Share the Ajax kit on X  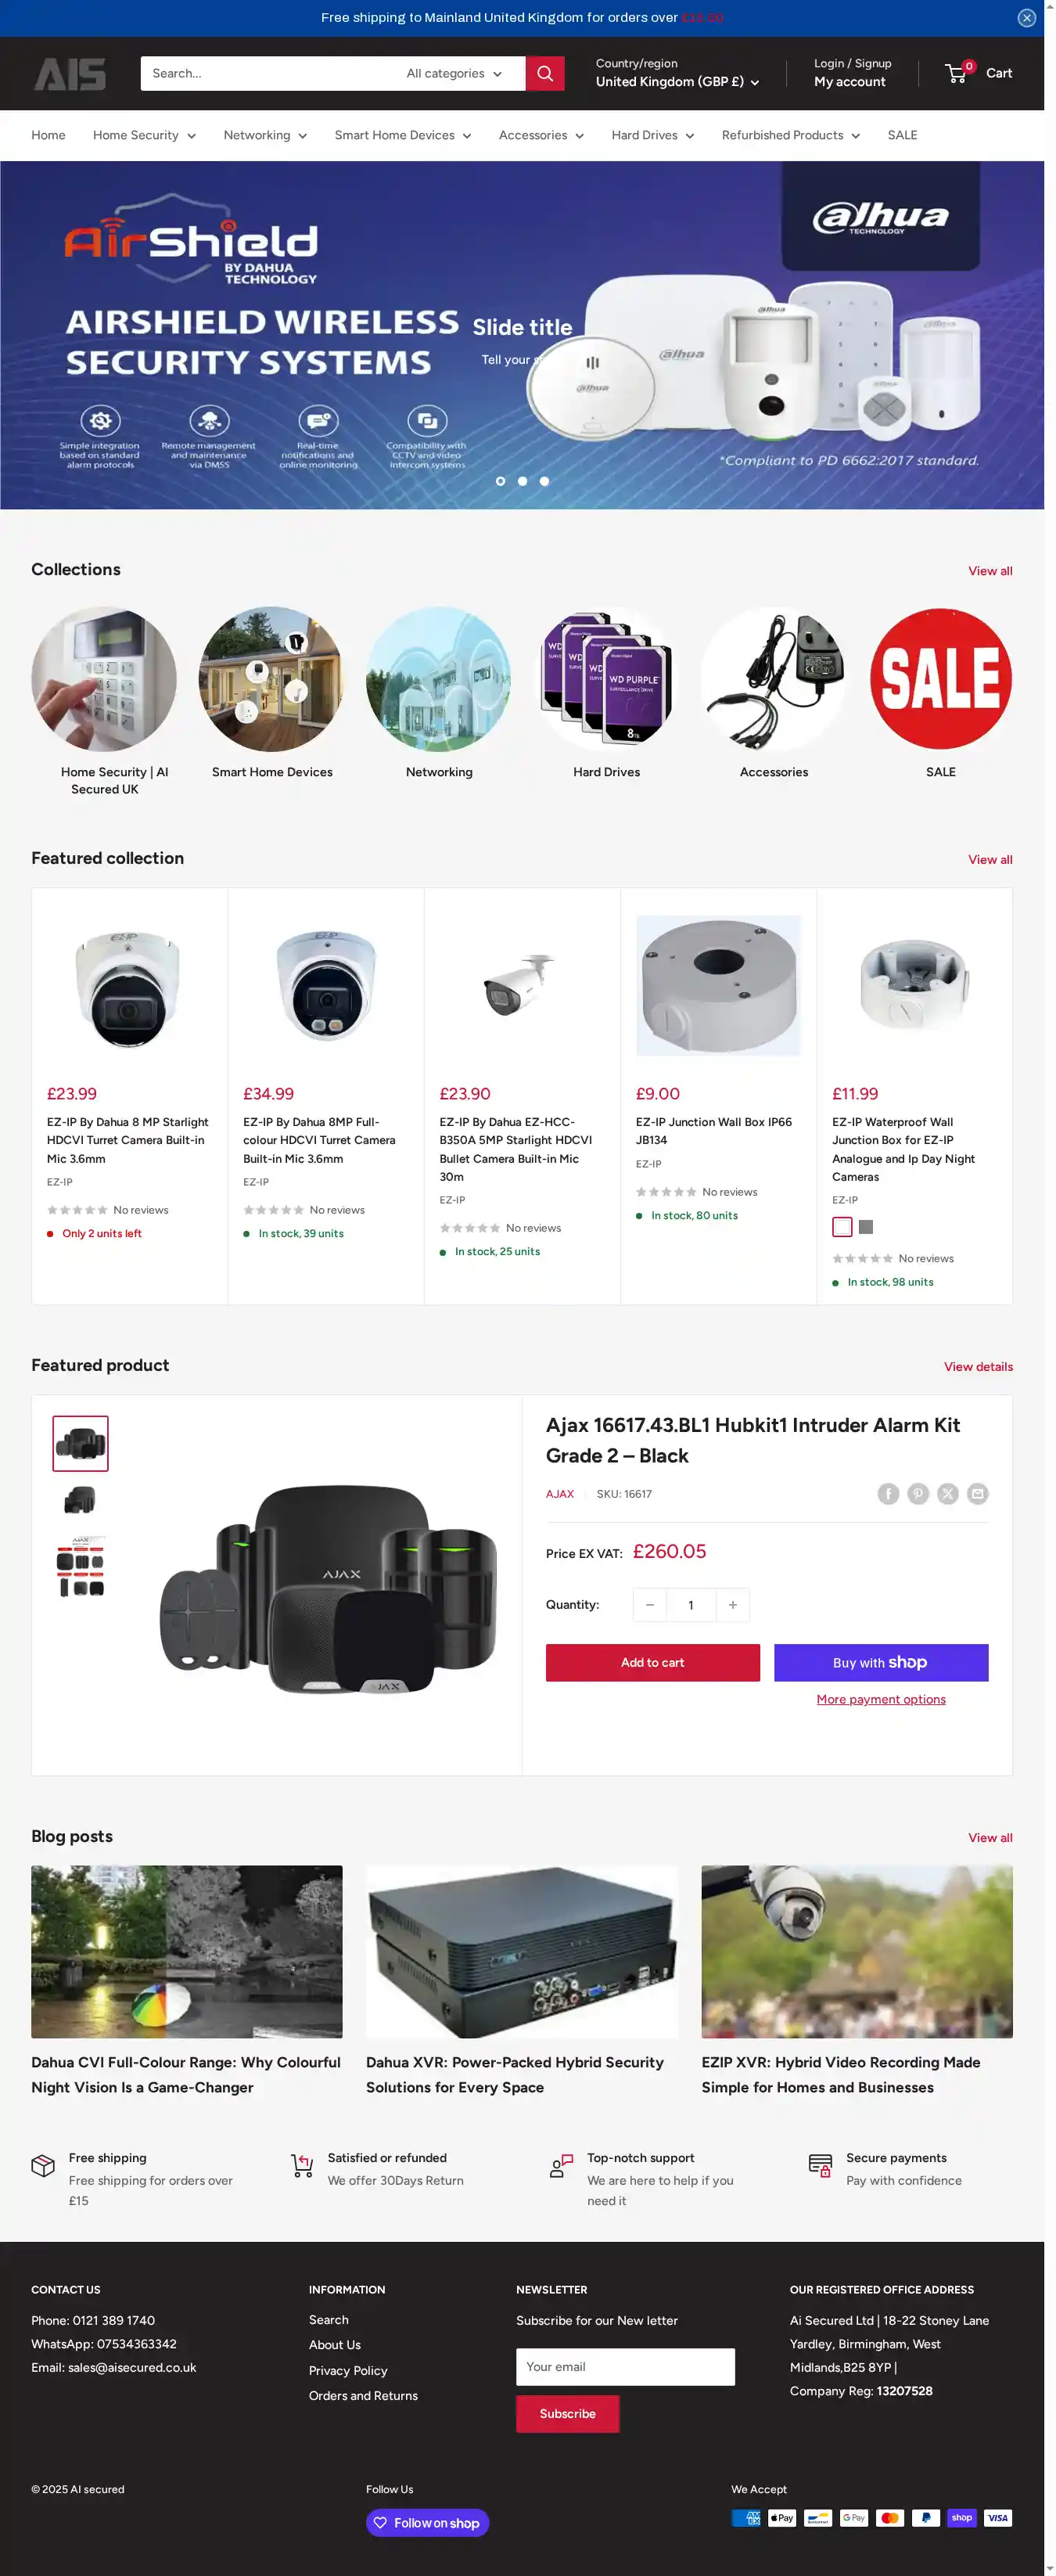[948, 1494]
